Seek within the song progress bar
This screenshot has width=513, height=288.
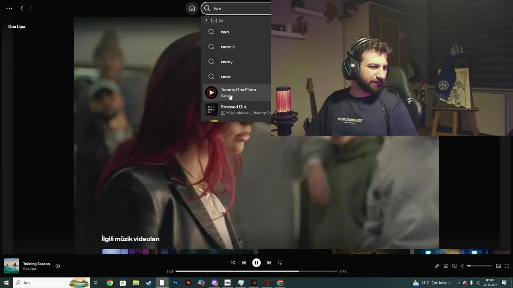pos(256,271)
